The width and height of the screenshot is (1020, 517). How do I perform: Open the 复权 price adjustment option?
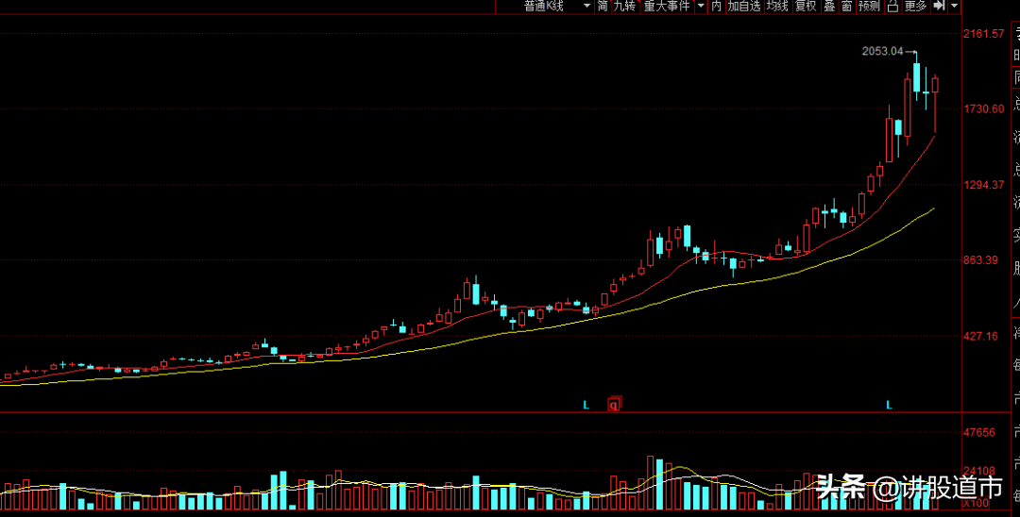click(x=806, y=7)
